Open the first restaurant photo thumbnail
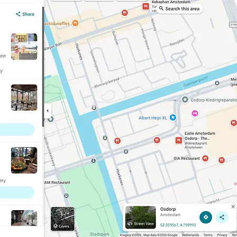Image resolution: width=237 pixels, height=237 pixels. click(x=24, y=47)
